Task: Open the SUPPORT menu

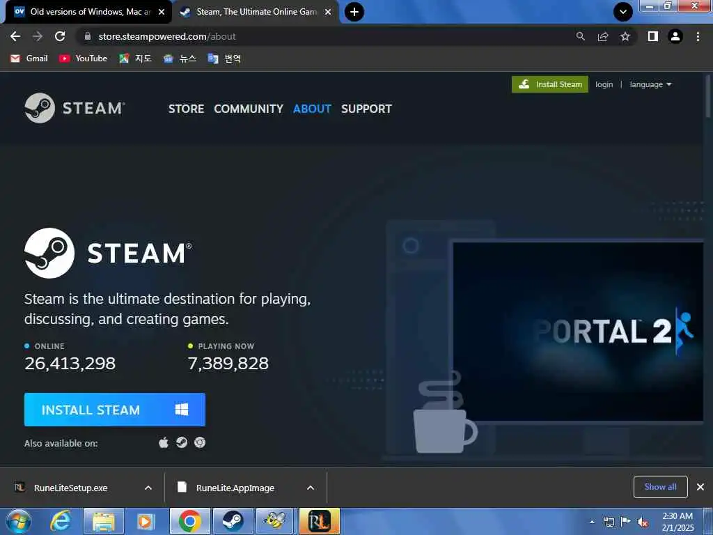Action: point(366,109)
